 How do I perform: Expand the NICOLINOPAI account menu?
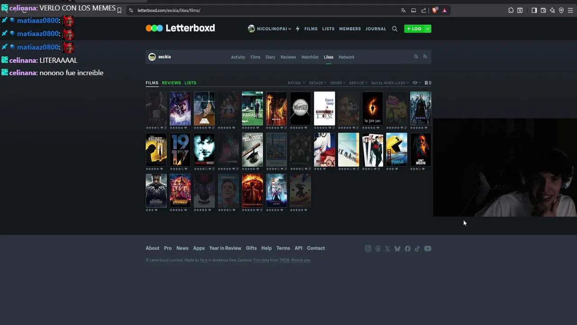pos(270,29)
